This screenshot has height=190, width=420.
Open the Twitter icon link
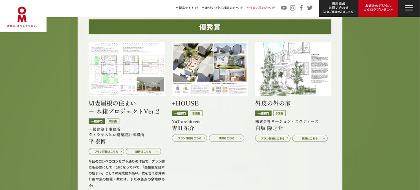coord(310,8)
